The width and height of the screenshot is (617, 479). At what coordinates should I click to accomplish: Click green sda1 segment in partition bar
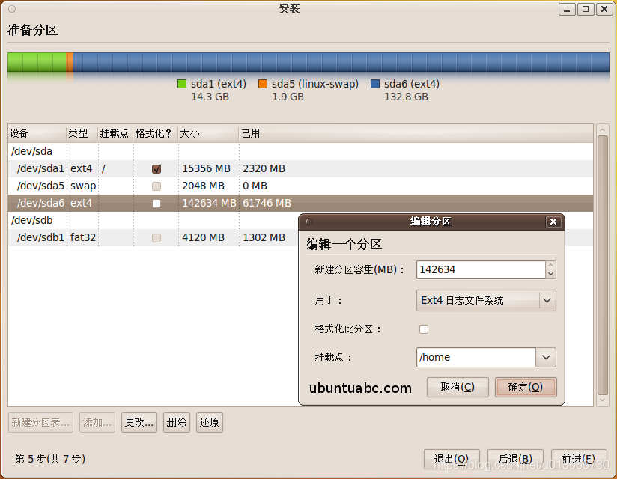coord(37,62)
